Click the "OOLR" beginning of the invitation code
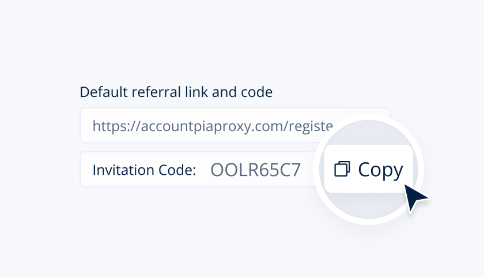484x277 pixels. coord(230,170)
